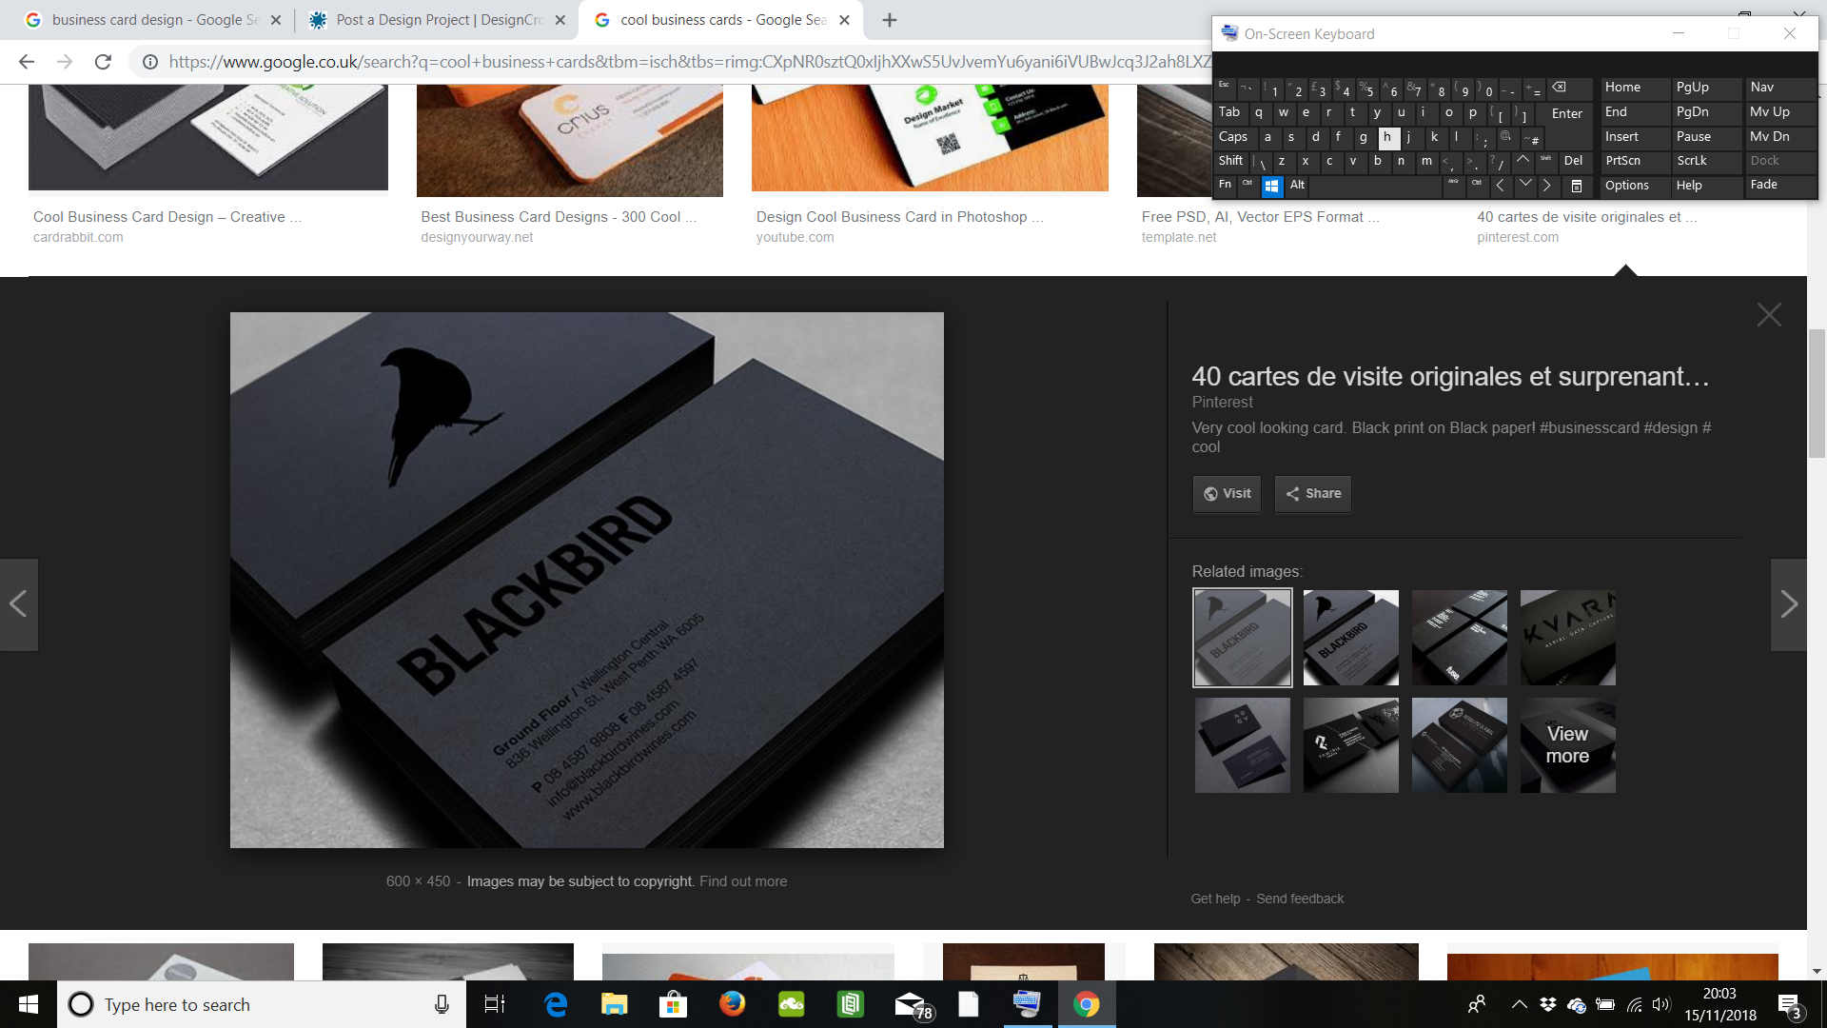Reload the page using the refresh icon
Screen dimensions: 1827x1028
click(x=103, y=62)
